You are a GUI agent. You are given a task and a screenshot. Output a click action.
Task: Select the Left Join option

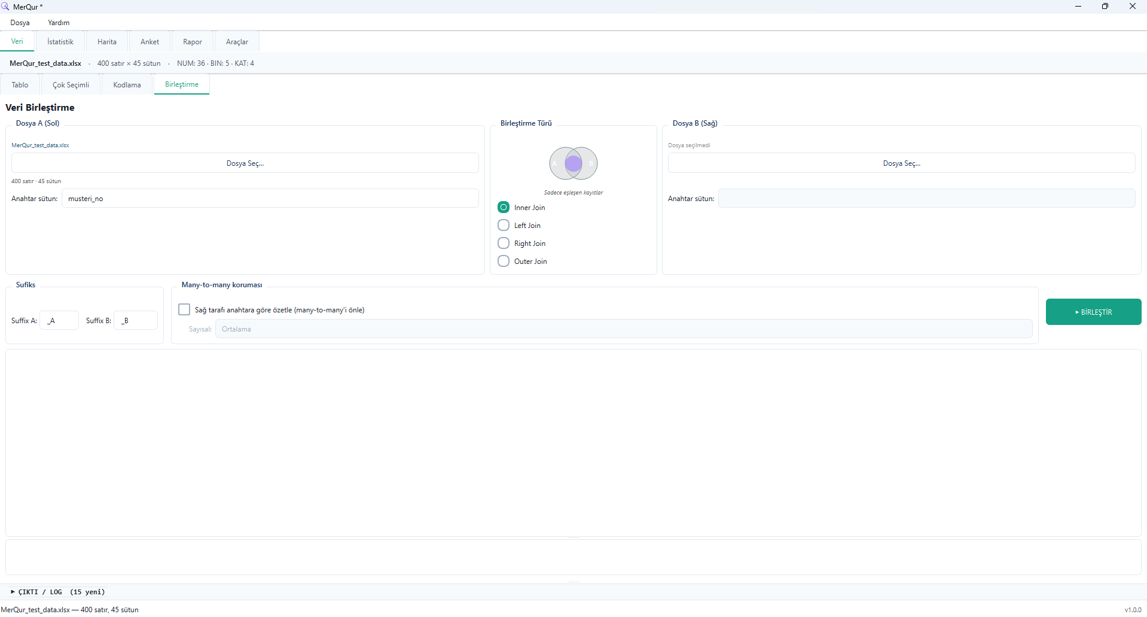point(504,226)
